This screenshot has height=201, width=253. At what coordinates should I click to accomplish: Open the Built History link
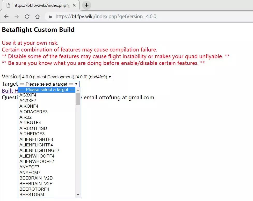point(10,91)
